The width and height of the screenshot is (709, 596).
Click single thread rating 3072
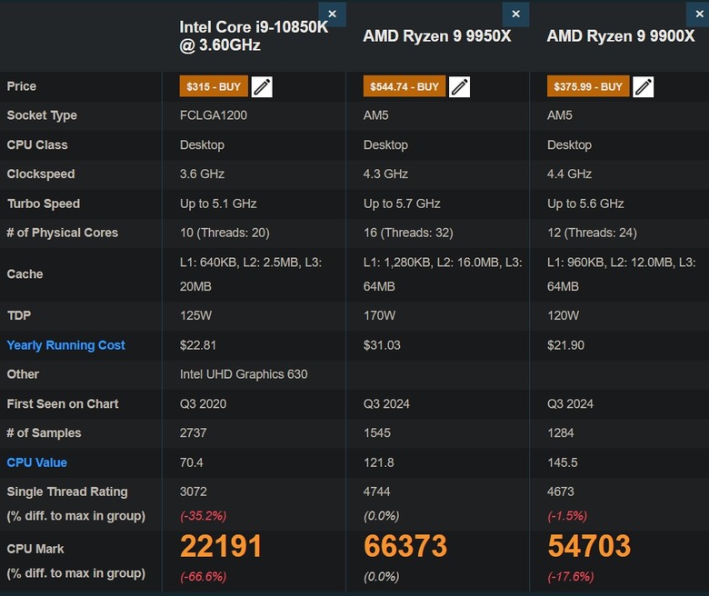[x=193, y=492]
